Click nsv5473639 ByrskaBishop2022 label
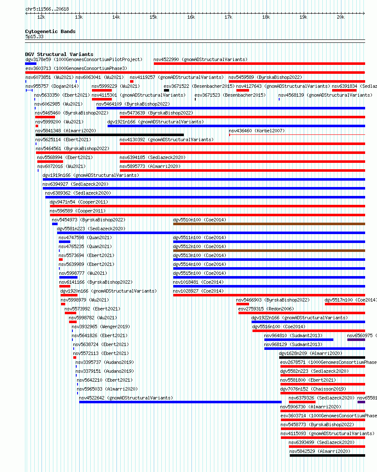Screen dimensions: 377x472 156,113
